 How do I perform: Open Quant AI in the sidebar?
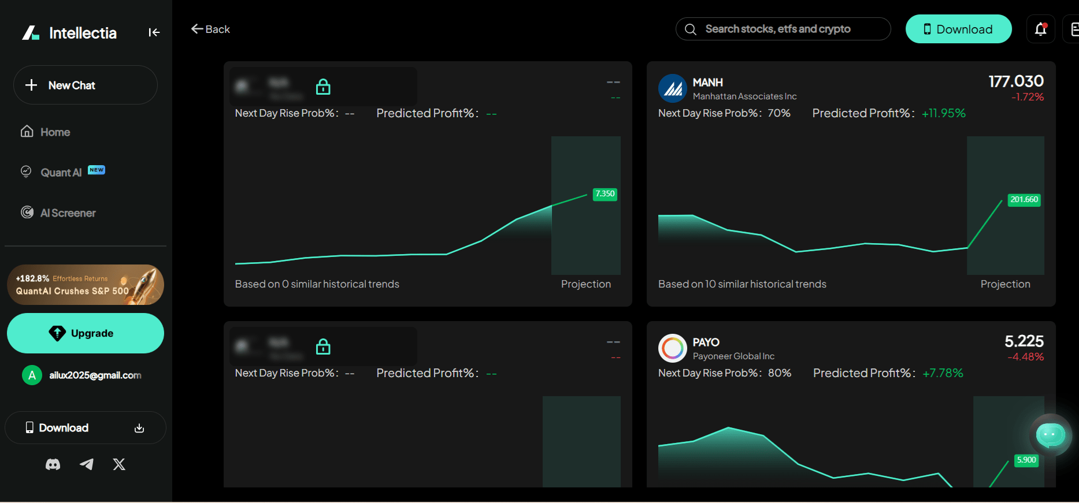pos(61,173)
